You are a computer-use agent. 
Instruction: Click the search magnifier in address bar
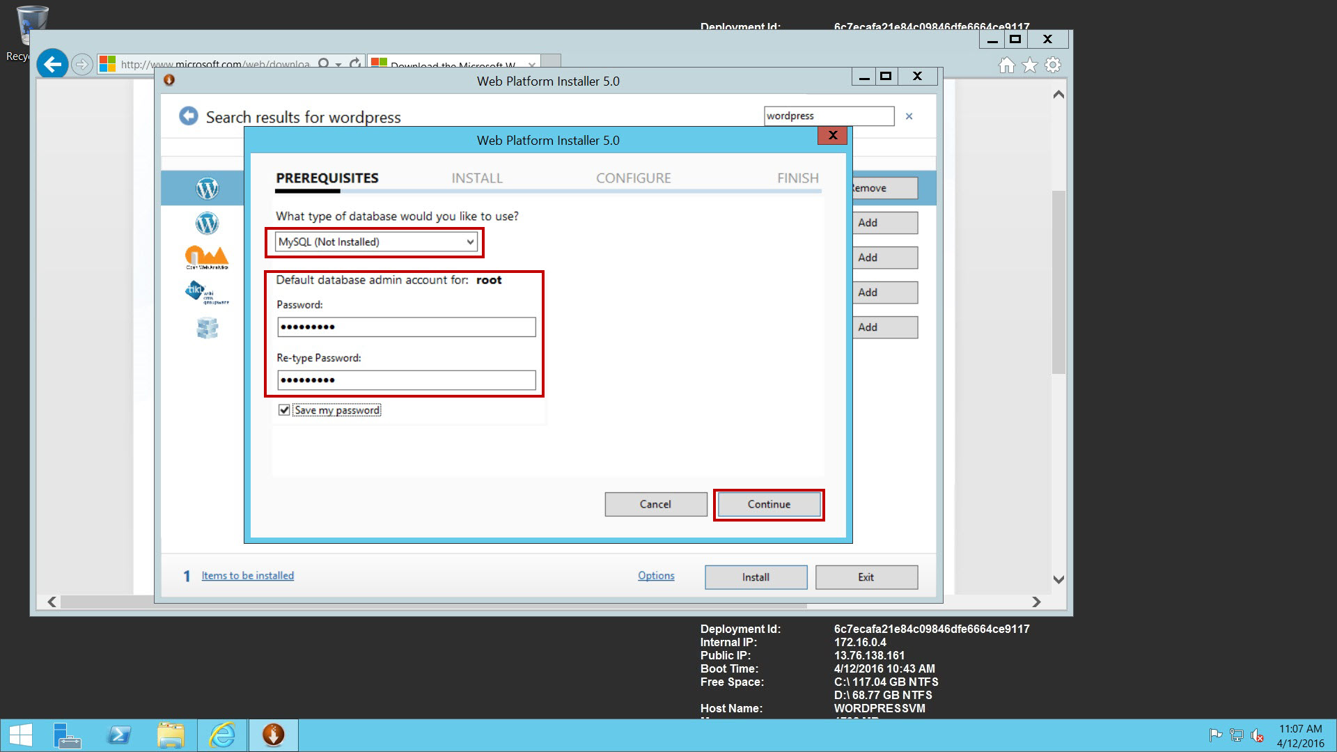pyautogui.click(x=323, y=63)
